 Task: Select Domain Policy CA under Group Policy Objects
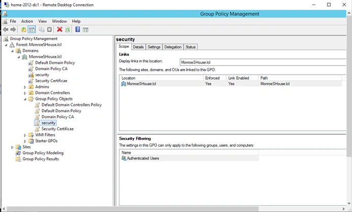click(57, 117)
